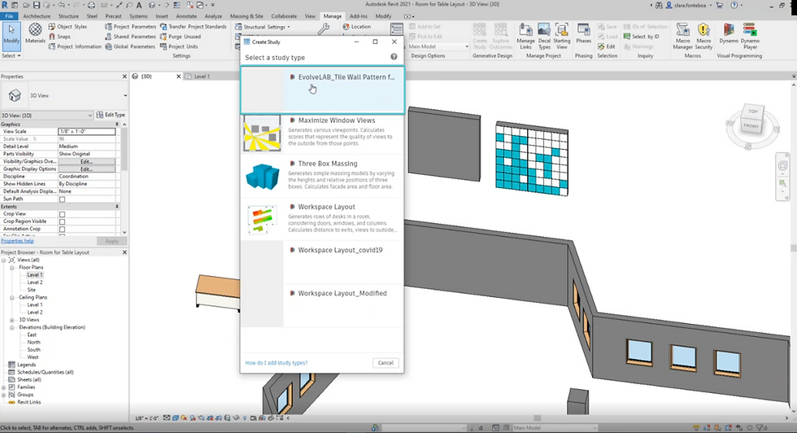Select the Maximize Window Views study

(x=322, y=133)
